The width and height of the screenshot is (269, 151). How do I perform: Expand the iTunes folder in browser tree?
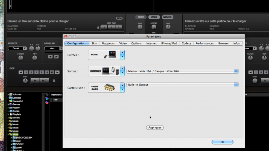8,111
